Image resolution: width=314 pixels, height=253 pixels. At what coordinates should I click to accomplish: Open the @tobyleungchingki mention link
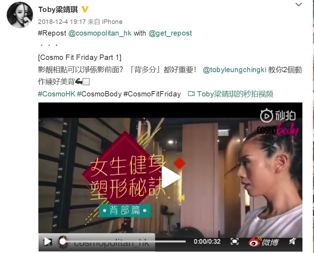[x=234, y=70]
